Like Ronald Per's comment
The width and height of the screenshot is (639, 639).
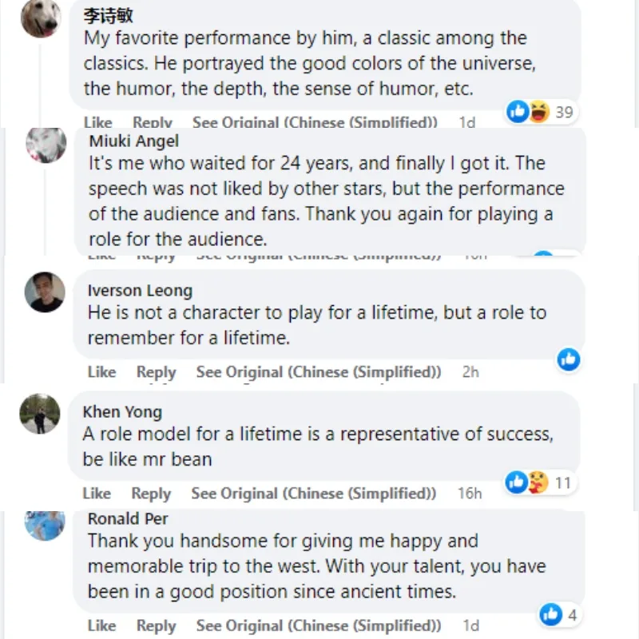coord(101,625)
